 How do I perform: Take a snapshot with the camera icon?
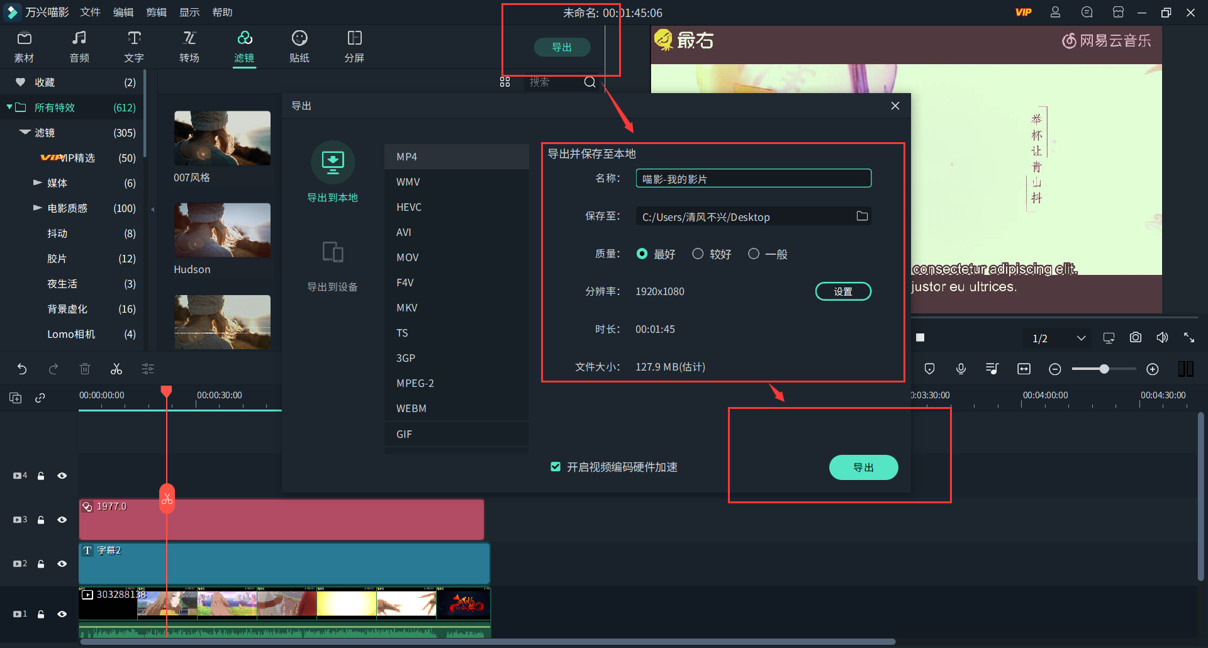[x=1135, y=337]
